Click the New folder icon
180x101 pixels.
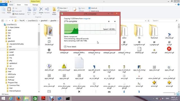tap(54, 11)
